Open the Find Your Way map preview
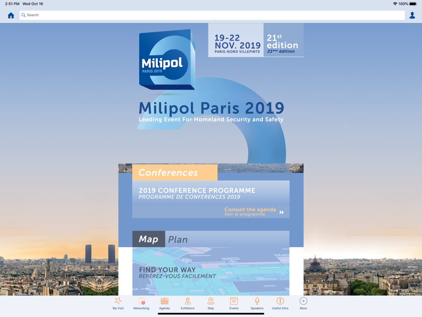The image size is (422, 317). click(x=211, y=271)
